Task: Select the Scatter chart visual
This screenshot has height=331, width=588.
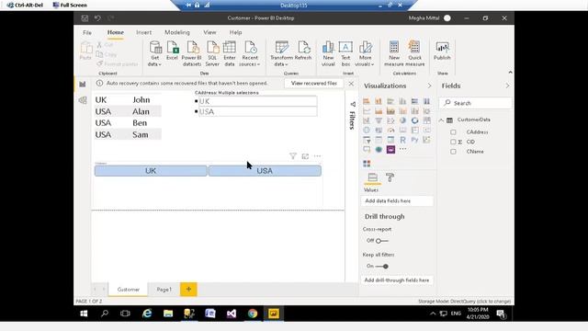Action: pos(390,120)
